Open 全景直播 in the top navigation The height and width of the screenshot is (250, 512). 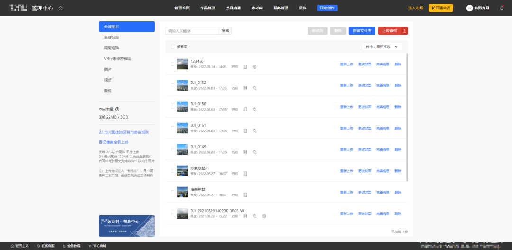[233, 8]
